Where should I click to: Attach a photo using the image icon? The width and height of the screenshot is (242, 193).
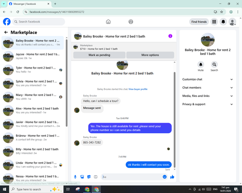[x=82, y=177]
